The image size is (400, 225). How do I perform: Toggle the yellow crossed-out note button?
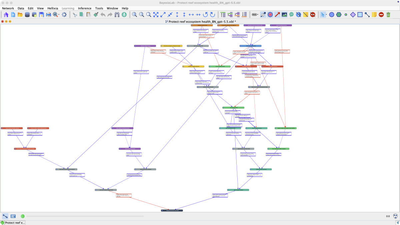pos(306,15)
